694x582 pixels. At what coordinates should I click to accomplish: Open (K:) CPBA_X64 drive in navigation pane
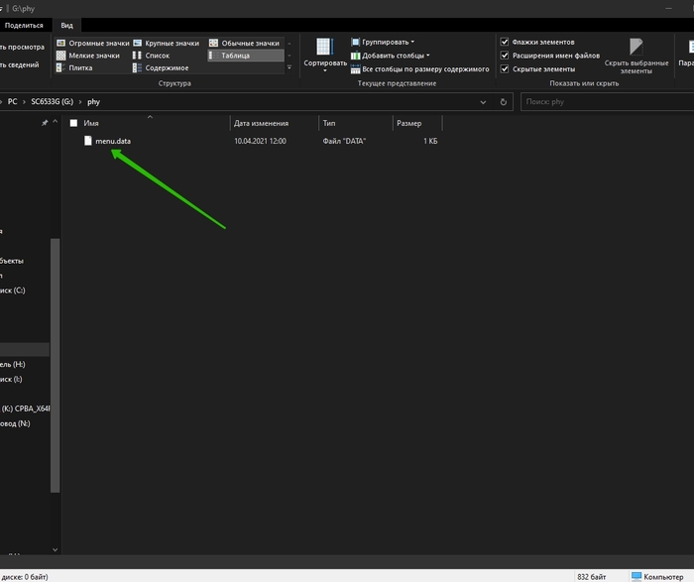point(25,408)
